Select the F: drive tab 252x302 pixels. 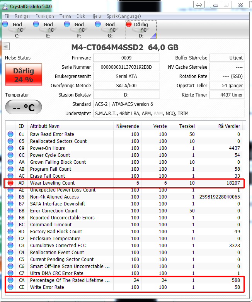point(79,29)
